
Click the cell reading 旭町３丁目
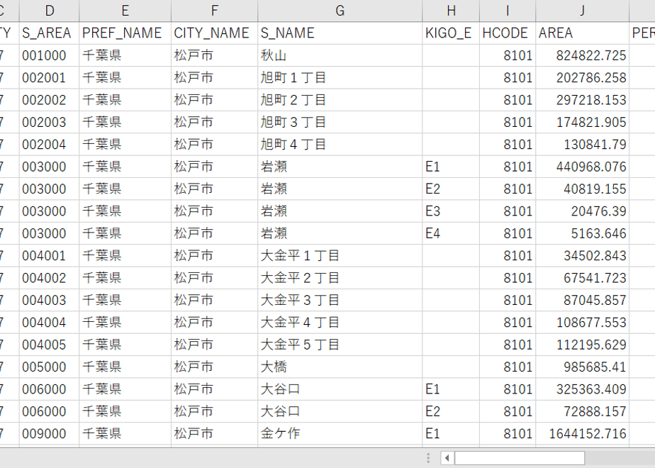pyautogui.click(x=340, y=122)
